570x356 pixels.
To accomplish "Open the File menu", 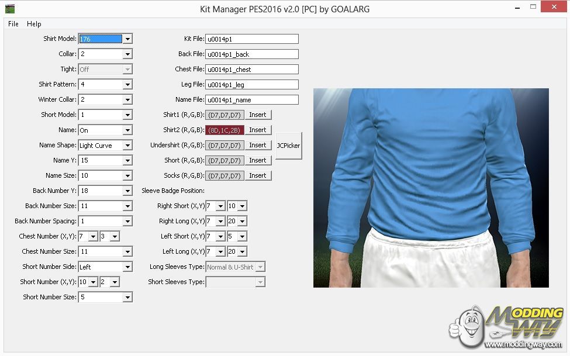I will pos(13,24).
